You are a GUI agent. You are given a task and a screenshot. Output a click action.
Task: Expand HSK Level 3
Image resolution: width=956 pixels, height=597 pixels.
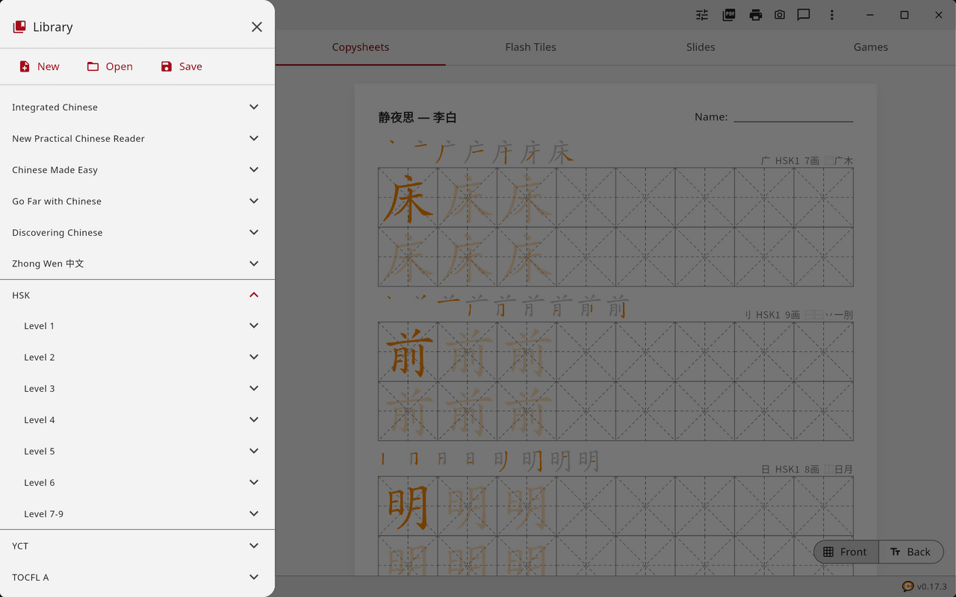point(137,388)
